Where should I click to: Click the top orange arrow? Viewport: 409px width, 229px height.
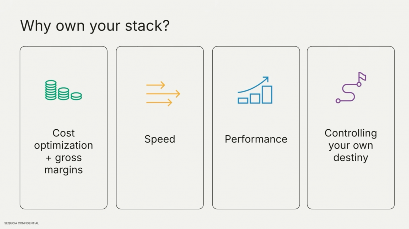[x=156, y=85]
